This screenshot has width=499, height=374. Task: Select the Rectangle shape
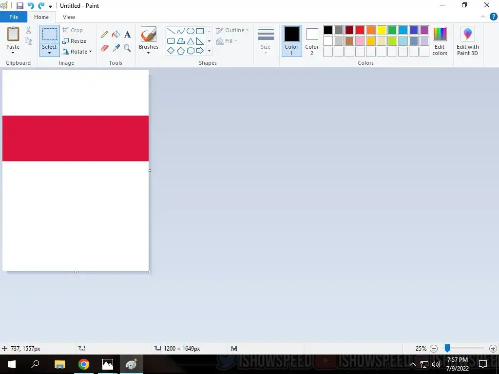point(200,31)
